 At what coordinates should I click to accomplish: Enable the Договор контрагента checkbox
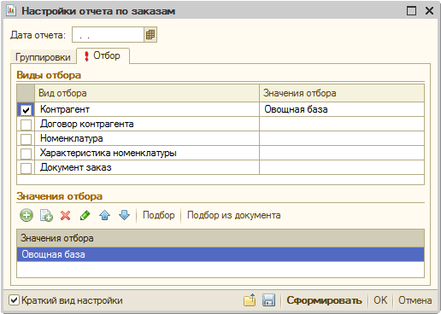(26, 125)
